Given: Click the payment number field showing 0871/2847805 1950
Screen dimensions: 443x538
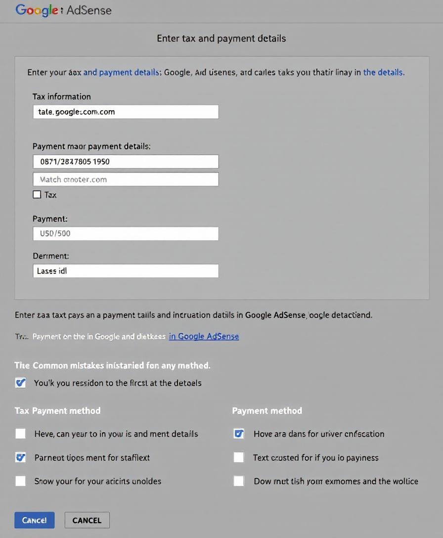Looking at the screenshot, I should 125,161.
